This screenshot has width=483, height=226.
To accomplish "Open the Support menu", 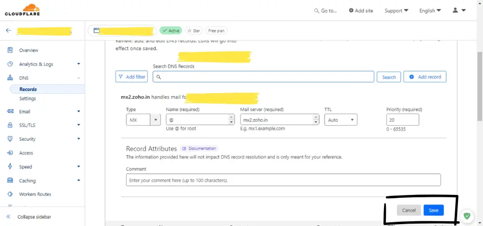I will 396,10.
